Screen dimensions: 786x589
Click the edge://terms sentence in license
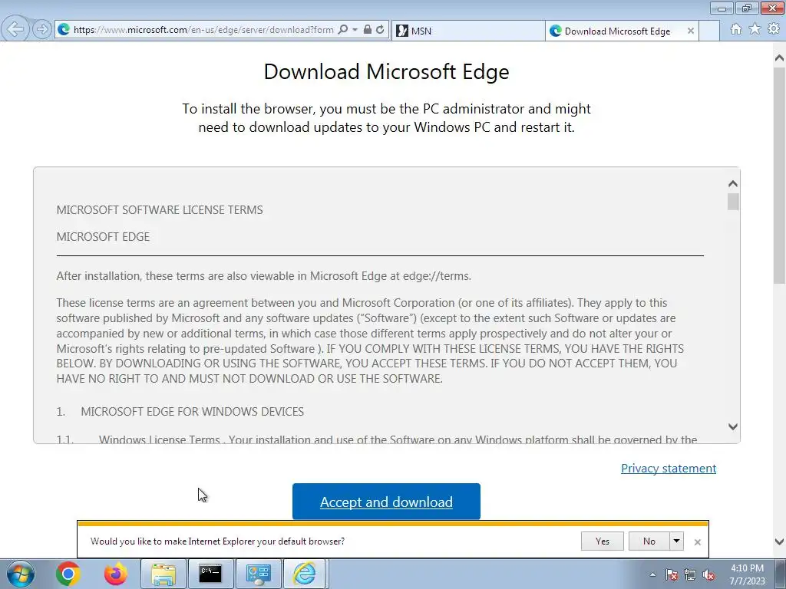coord(264,276)
